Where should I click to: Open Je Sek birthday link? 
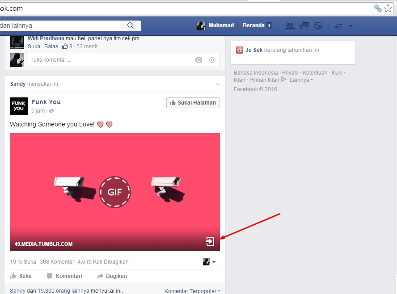pyautogui.click(x=254, y=50)
